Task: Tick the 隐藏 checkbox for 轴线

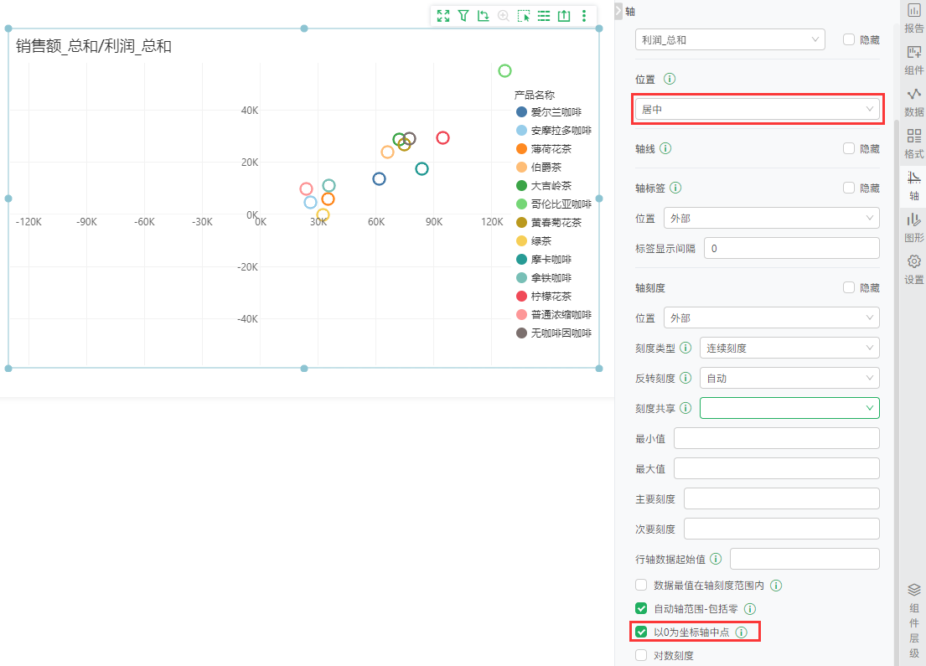Action: click(849, 148)
